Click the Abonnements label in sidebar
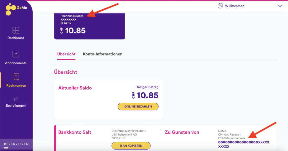Image resolution: width=288 pixels, height=151 pixels. pyautogui.click(x=16, y=63)
